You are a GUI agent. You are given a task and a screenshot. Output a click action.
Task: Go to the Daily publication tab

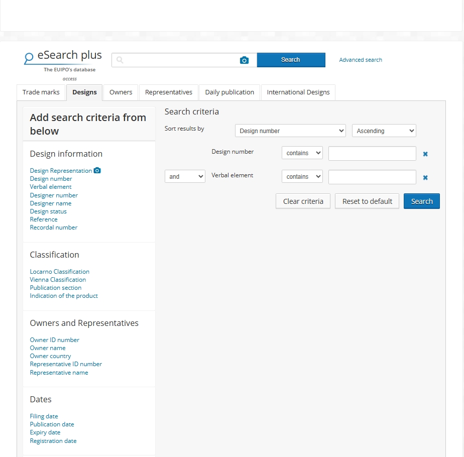229,92
